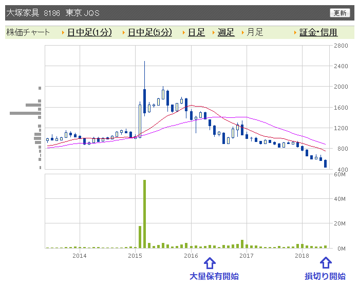Click the 2400 price axis label
The width and height of the screenshot is (358, 287).
pos(341,66)
